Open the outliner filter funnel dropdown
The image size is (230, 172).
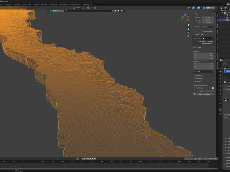point(122,11)
